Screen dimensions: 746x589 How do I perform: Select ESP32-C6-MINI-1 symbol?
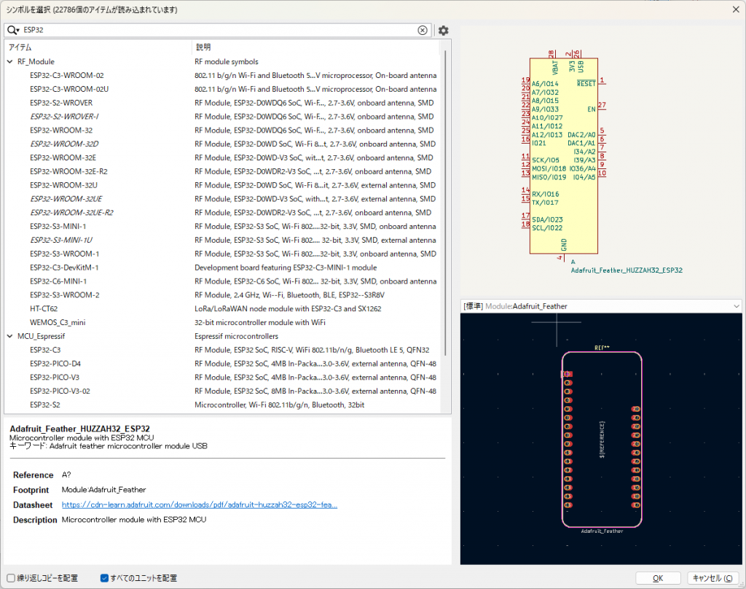(x=58, y=281)
